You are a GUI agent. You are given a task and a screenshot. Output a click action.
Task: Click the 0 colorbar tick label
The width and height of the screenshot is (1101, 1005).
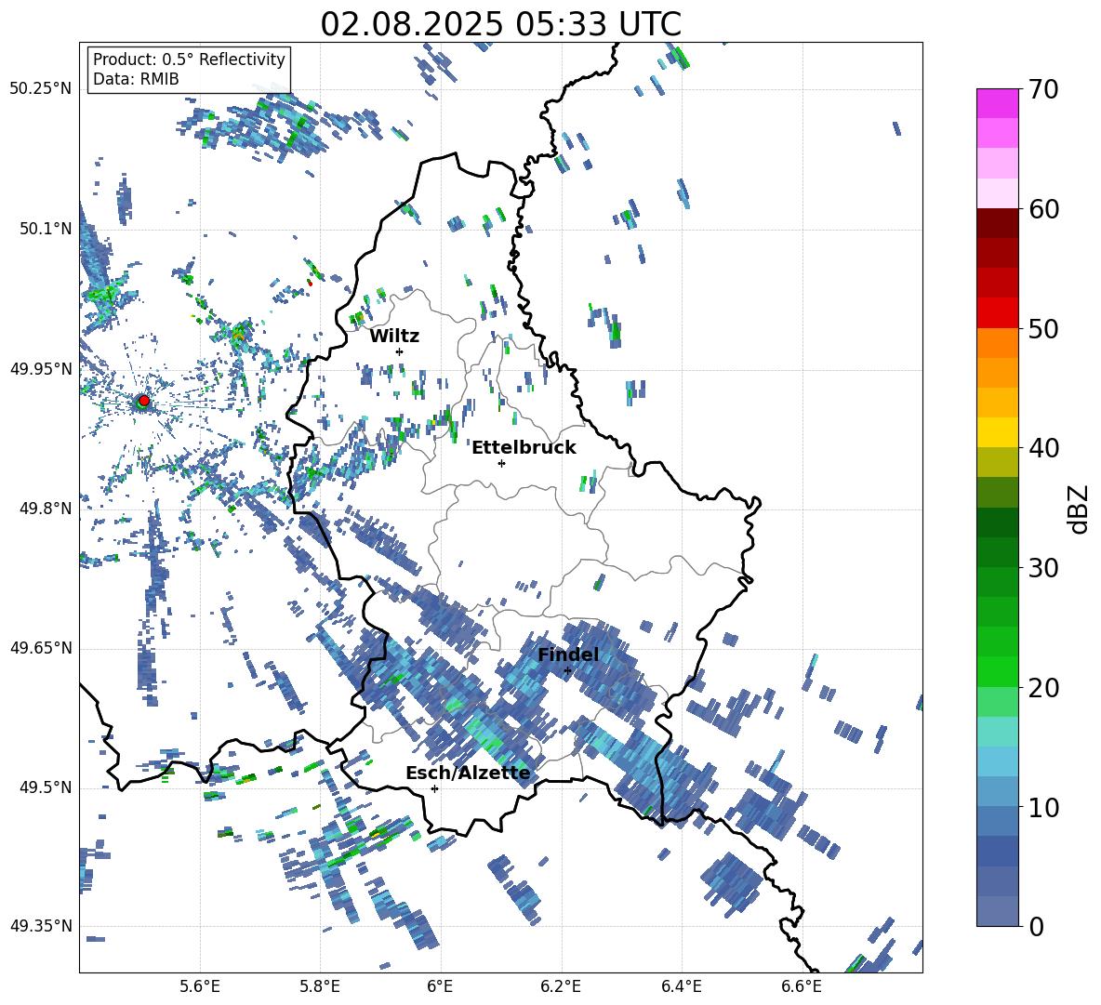[1036, 926]
